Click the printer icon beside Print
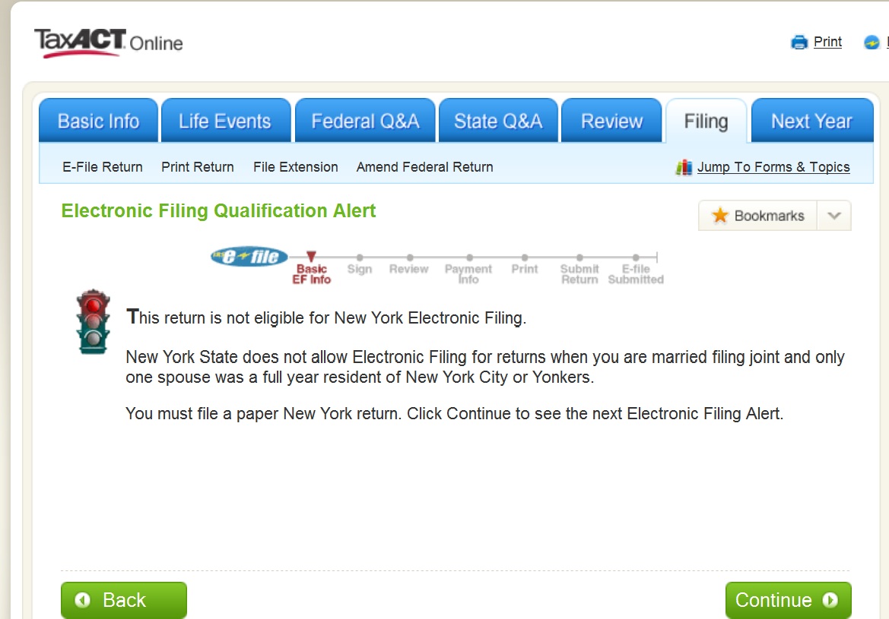 [x=799, y=43]
